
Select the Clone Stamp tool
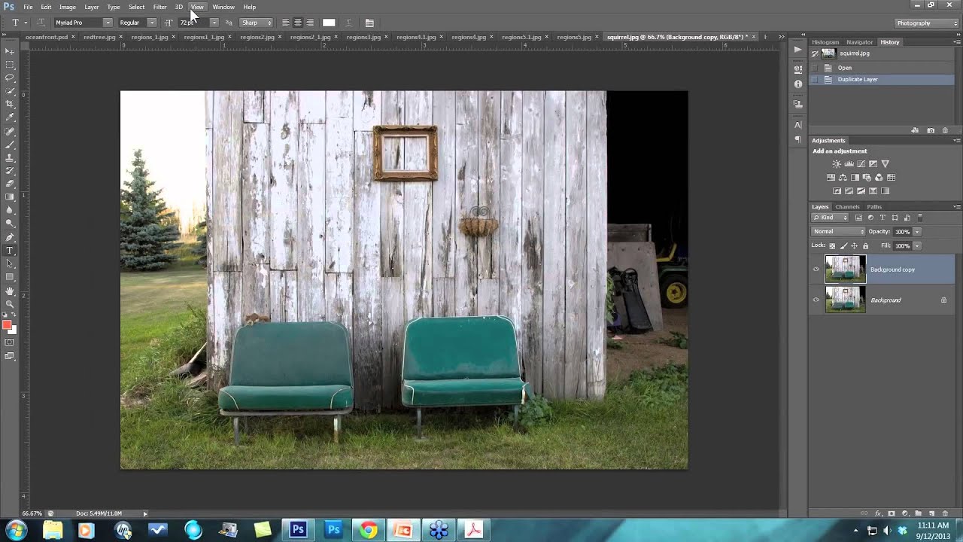[10, 157]
